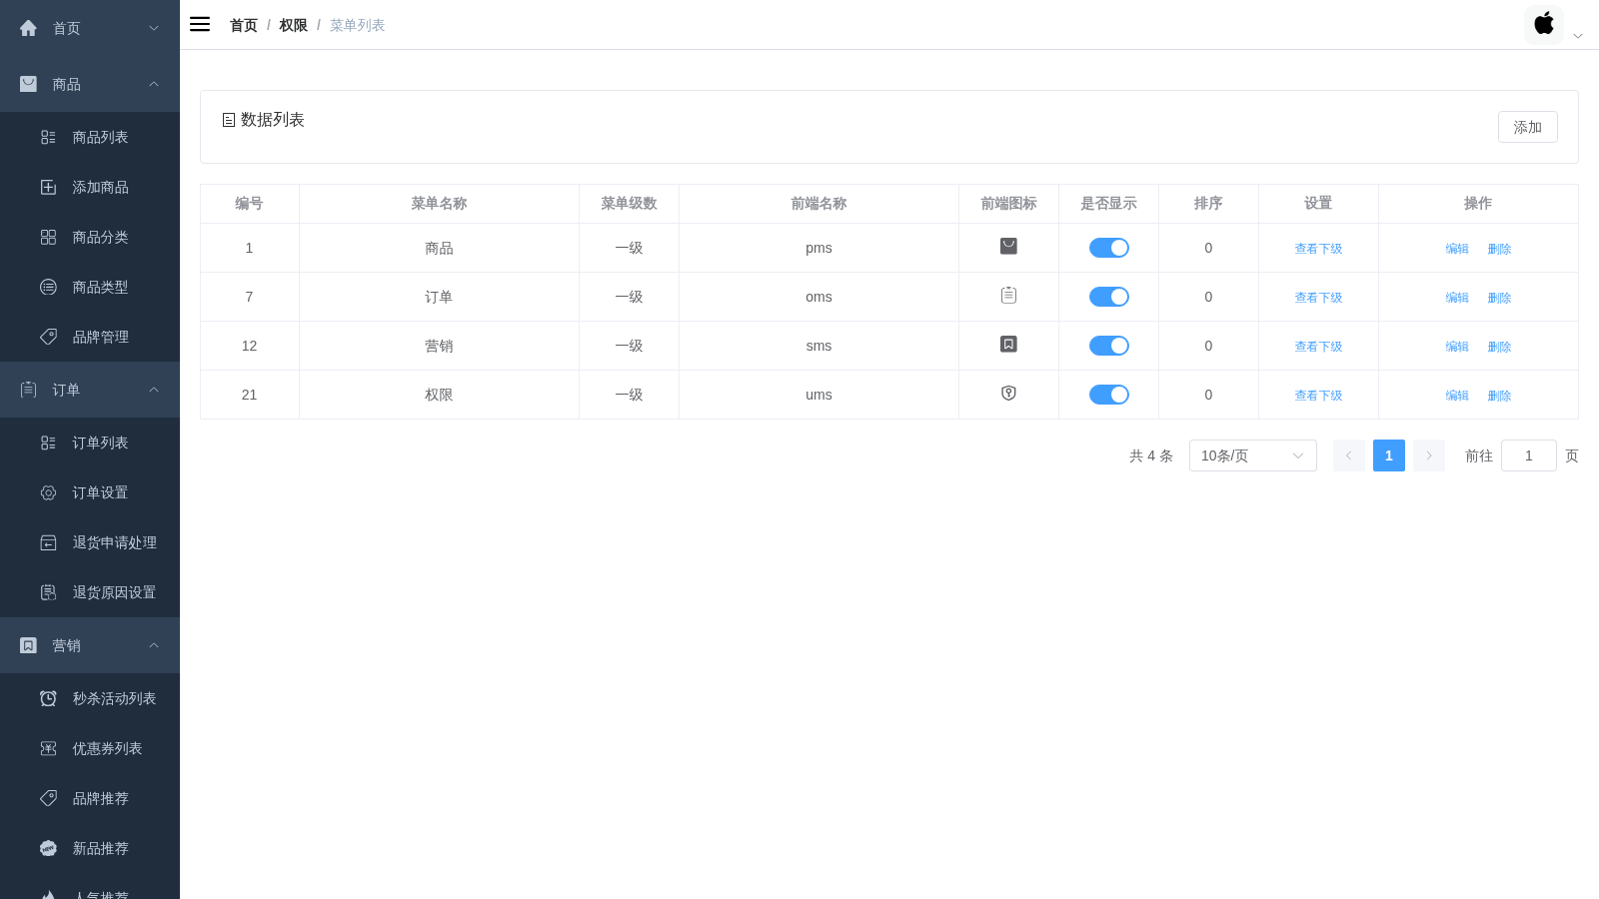
Task: Click the 权限 breadcrumb link
Action: click(x=293, y=25)
